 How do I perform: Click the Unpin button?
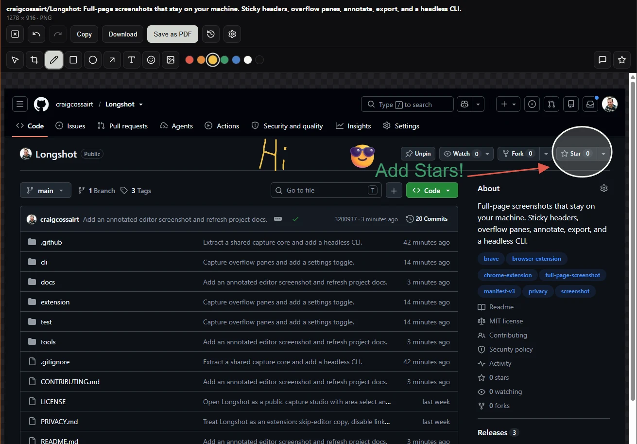tap(418, 154)
